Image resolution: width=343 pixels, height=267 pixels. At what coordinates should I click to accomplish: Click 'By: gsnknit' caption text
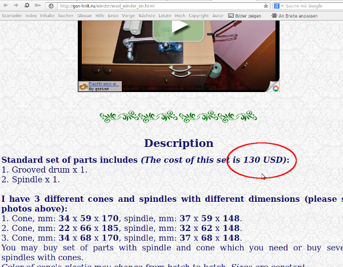point(99,89)
